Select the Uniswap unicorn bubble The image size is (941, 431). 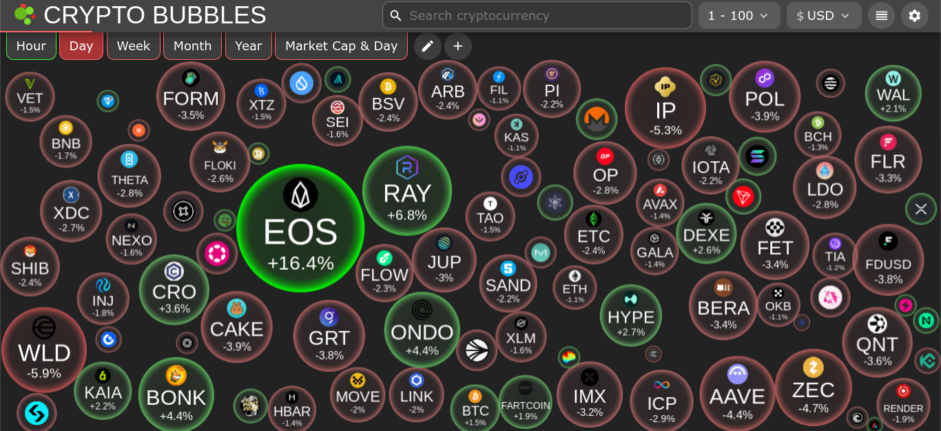tap(830, 297)
